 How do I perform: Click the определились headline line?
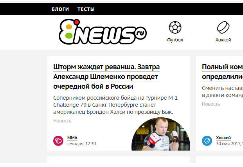click(222, 77)
